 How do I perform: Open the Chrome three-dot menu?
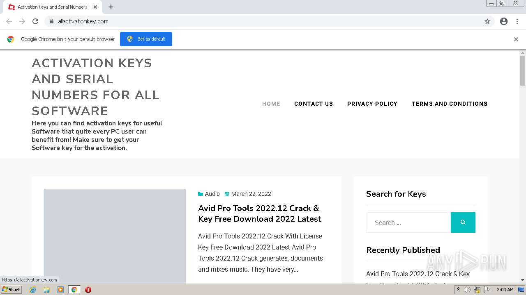[x=517, y=21]
